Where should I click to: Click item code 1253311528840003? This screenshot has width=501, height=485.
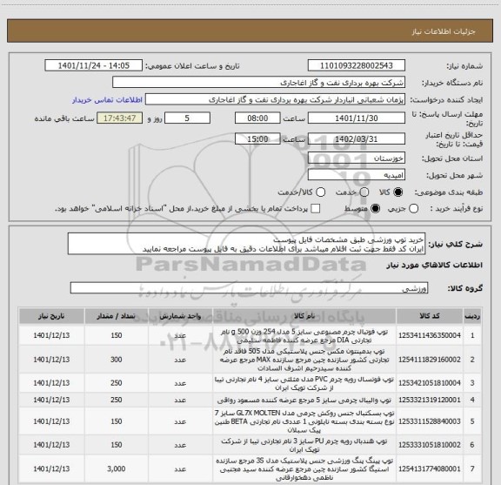[x=430, y=421]
